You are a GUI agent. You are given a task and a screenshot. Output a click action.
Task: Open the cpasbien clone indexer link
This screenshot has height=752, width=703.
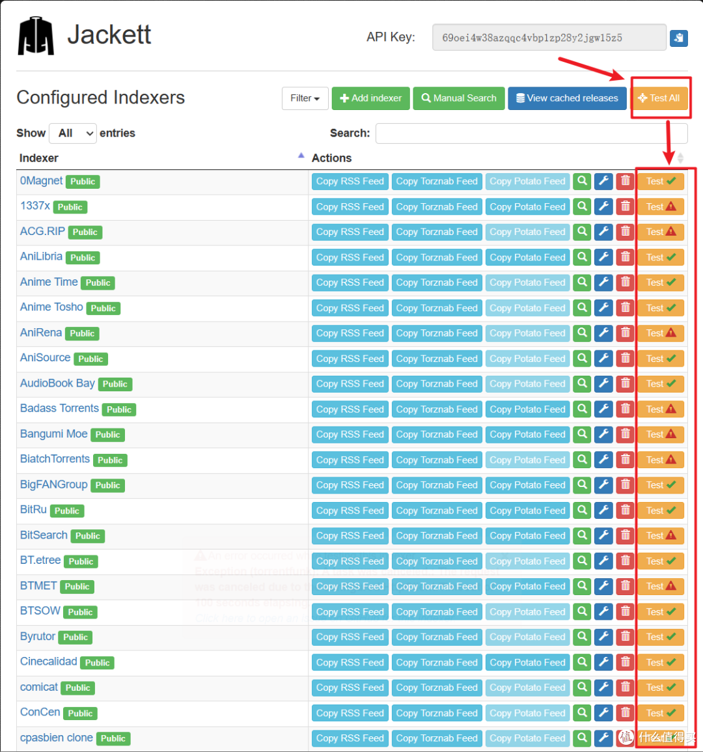point(57,738)
